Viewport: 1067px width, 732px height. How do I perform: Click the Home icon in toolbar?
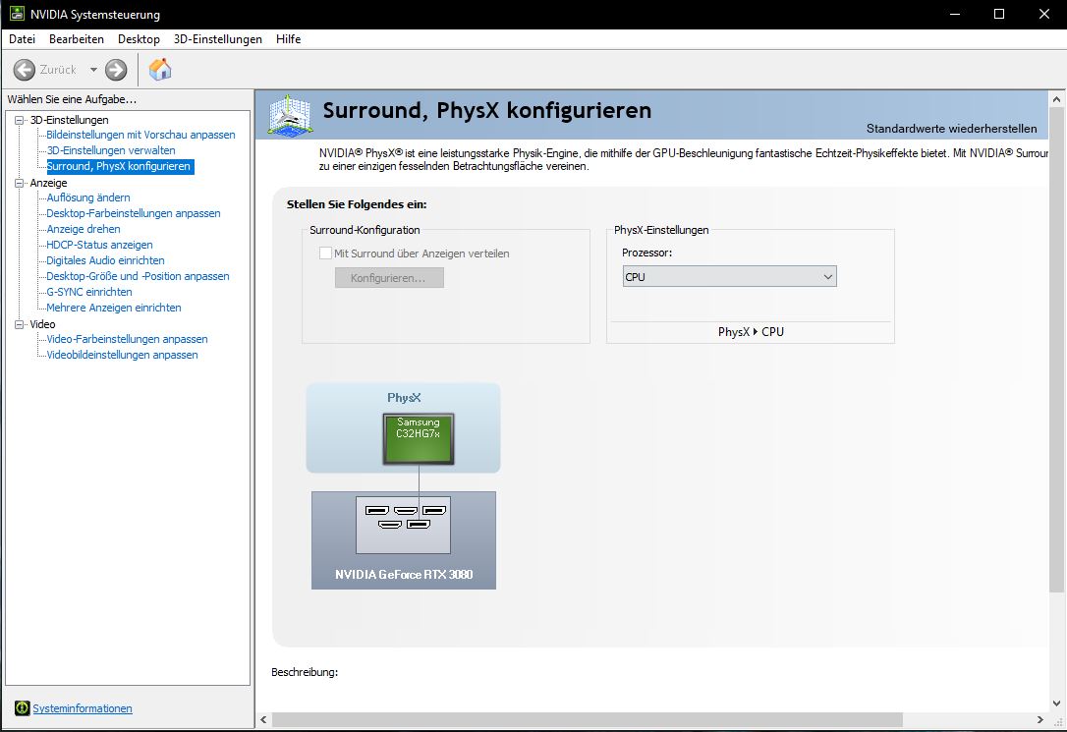[x=160, y=69]
